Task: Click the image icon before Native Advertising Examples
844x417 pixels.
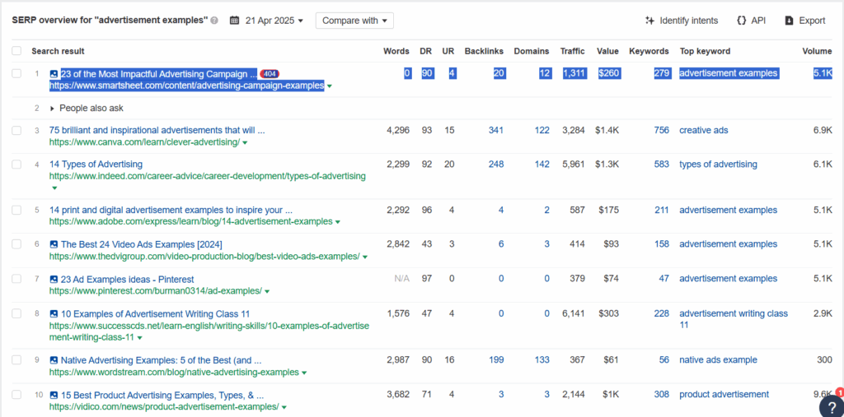Action: pyautogui.click(x=54, y=360)
